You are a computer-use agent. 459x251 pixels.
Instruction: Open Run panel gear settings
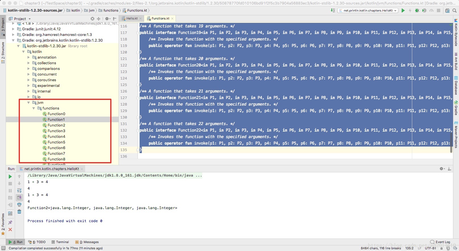(x=442, y=169)
